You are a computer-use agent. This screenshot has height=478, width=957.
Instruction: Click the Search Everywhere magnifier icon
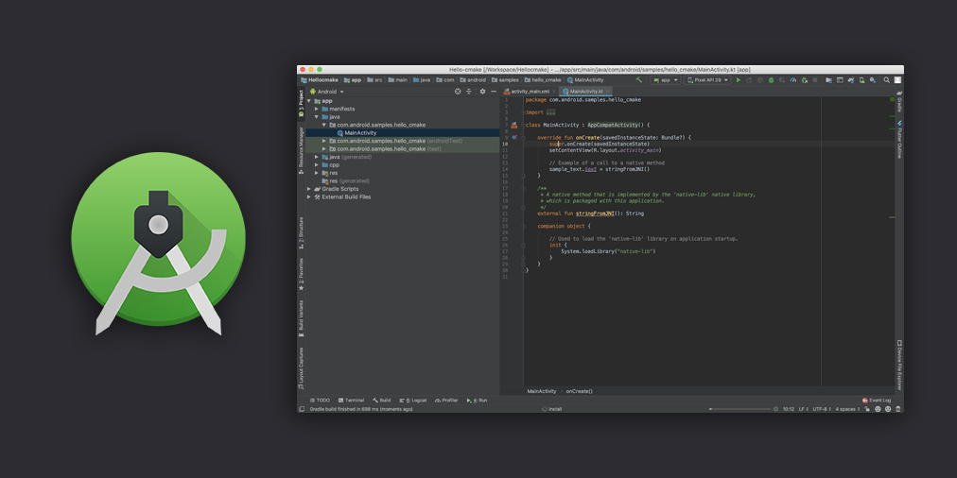coord(886,80)
